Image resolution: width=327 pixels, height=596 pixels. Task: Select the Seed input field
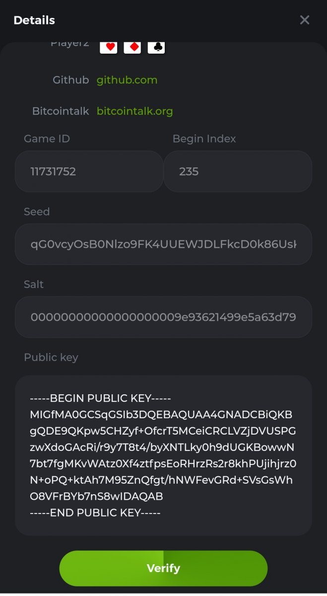163,244
